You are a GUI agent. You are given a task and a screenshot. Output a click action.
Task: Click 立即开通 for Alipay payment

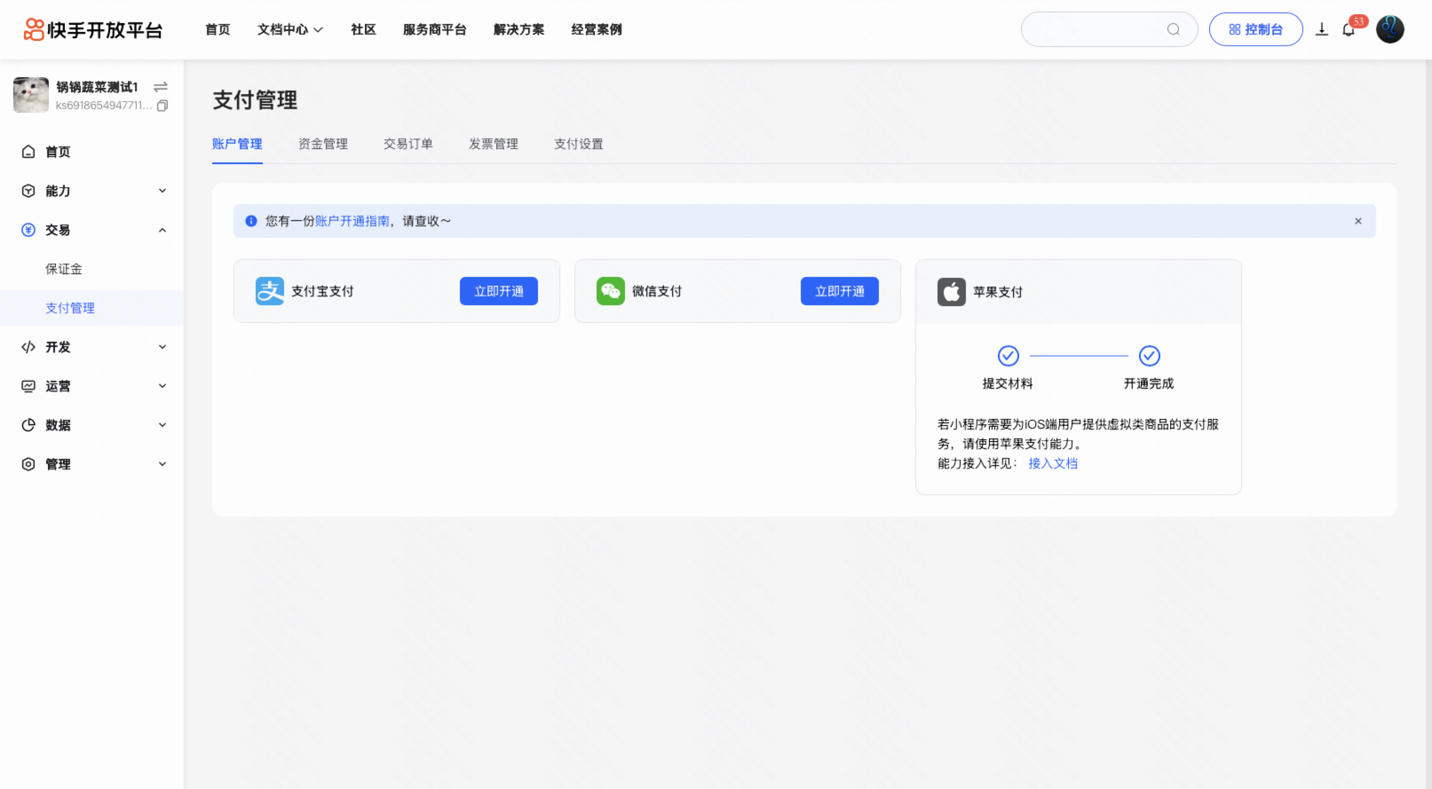click(498, 291)
